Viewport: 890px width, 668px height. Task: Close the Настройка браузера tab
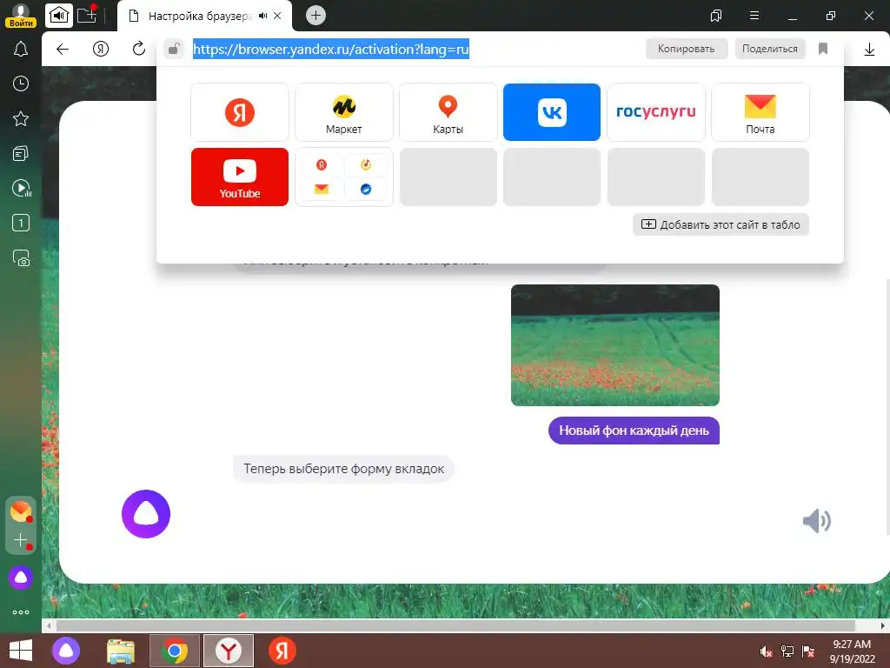tap(277, 16)
